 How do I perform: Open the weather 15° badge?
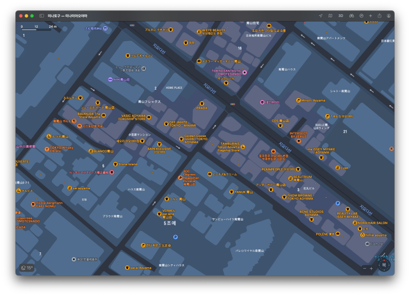[x=27, y=268]
